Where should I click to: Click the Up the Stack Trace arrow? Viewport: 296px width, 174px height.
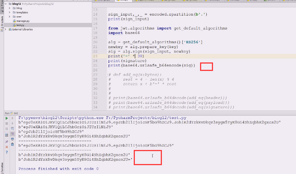click(13, 118)
